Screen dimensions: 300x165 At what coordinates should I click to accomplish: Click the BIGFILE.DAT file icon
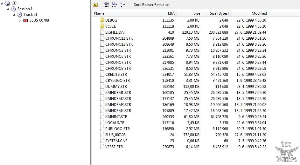pos(102,32)
